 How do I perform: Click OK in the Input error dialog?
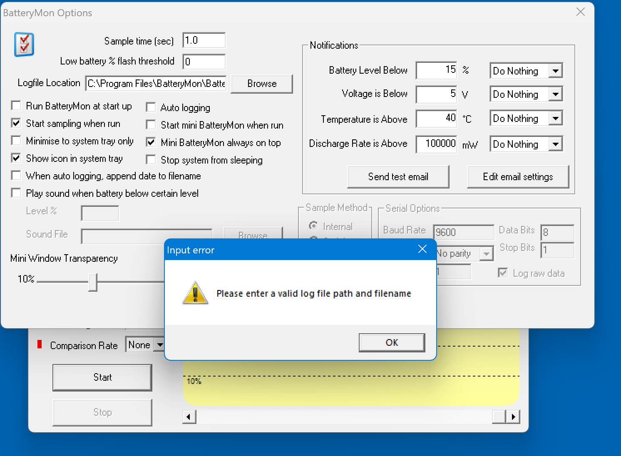click(x=392, y=342)
